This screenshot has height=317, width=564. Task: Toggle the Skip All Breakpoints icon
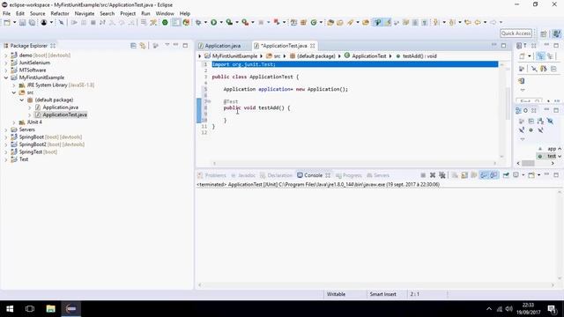point(61,22)
